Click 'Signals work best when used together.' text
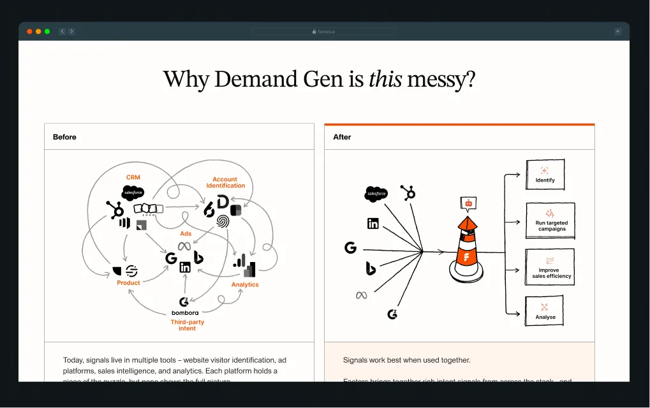The image size is (650, 408). click(x=407, y=360)
